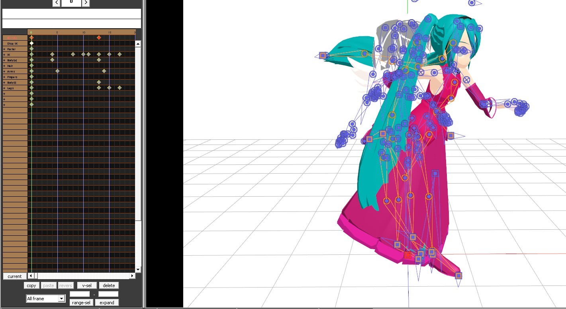Select the Arms keyframe at frame 5
This screenshot has height=309, width=566.
57,71
